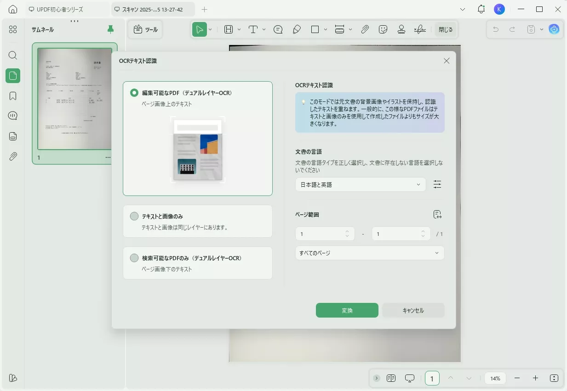
Task: Go to the Home icon
Action: tap(13, 9)
